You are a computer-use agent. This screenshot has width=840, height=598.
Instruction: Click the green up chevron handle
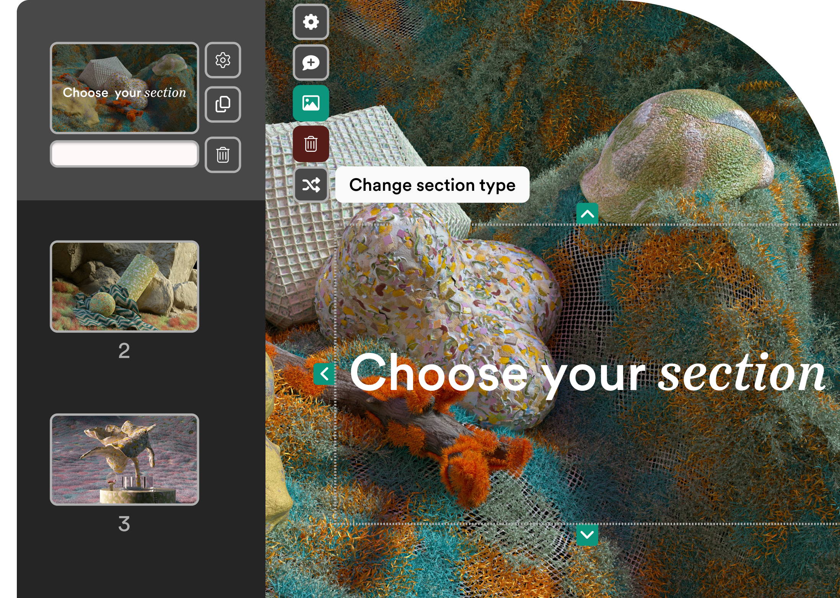pyautogui.click(x=587, y=213)
